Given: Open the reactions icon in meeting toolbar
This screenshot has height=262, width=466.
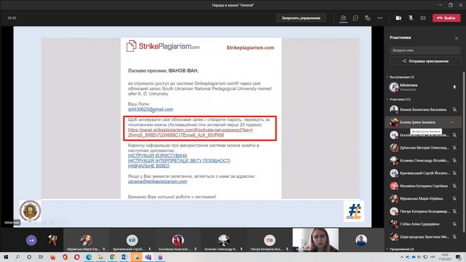Looking at the screenshot, I should click(368, 18).
